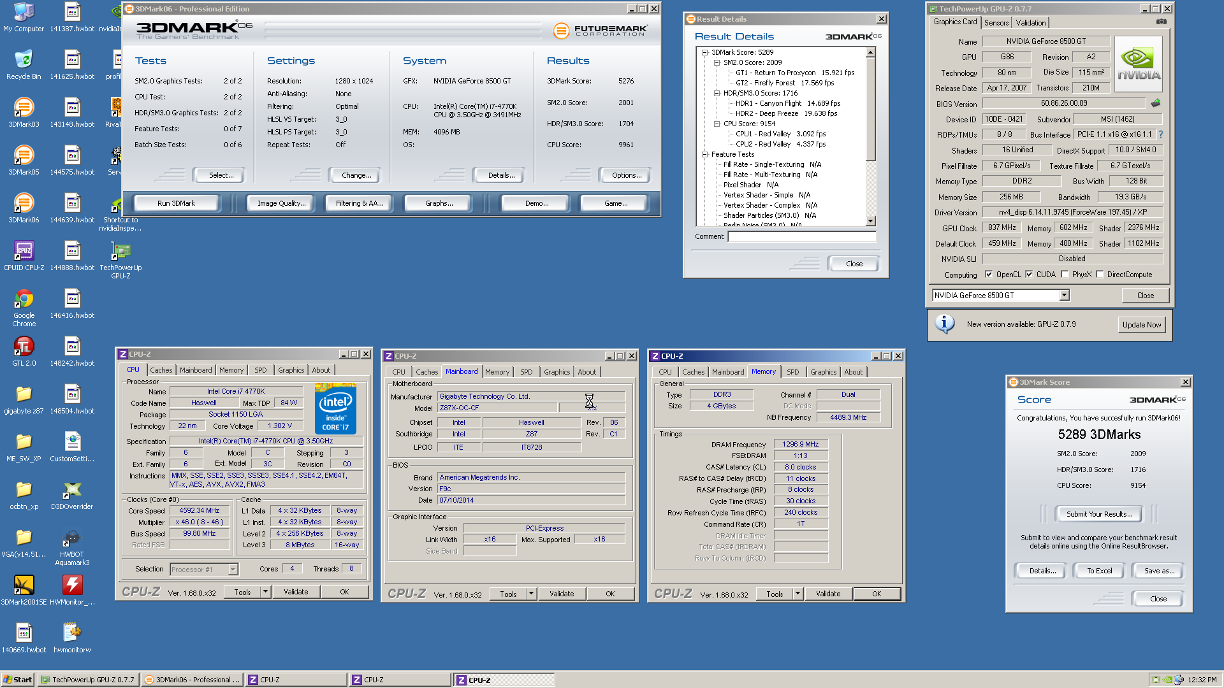Image resolution: width=1224 pixels, height=688 pixels.
Task: Switch to TechPowerUp GPU-Z taskbar item
Action: [88, 680]
